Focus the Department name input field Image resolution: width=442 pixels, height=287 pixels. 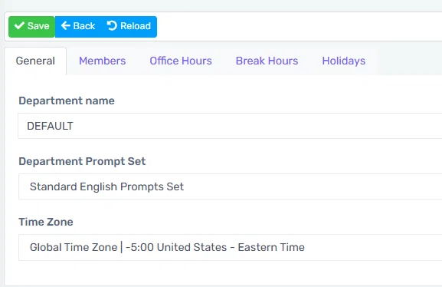230,126
